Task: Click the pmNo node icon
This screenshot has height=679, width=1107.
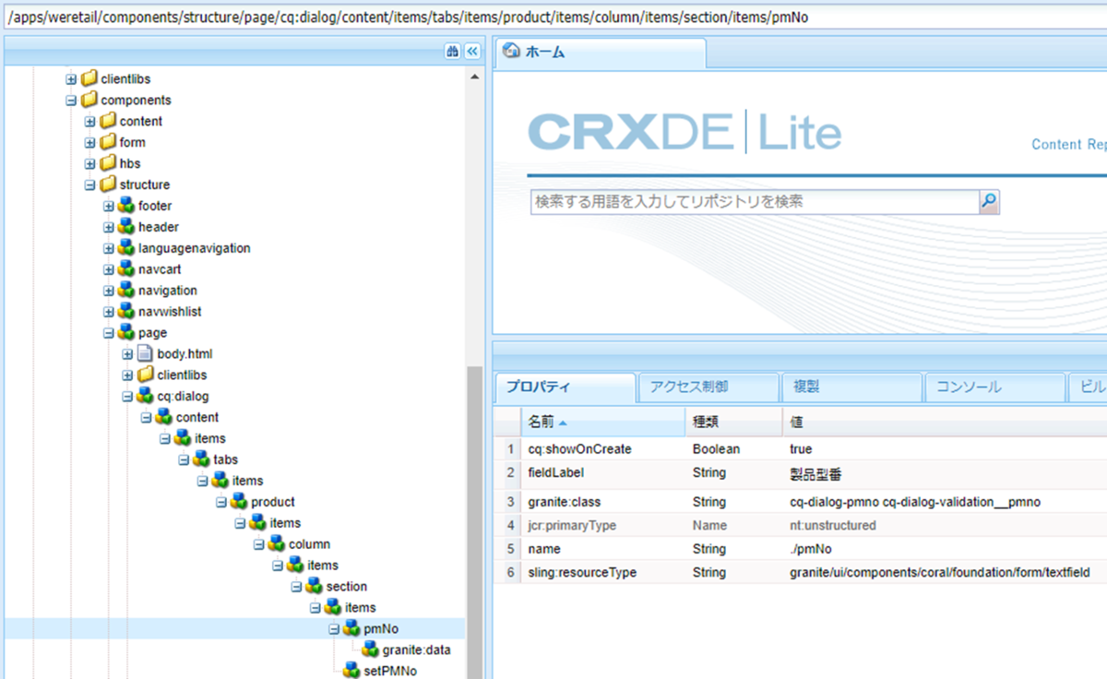Action: coord(351,628)
